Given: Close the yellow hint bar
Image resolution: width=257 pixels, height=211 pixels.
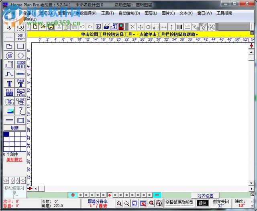Looking at the screenshot, I should [x=252, y=33].
